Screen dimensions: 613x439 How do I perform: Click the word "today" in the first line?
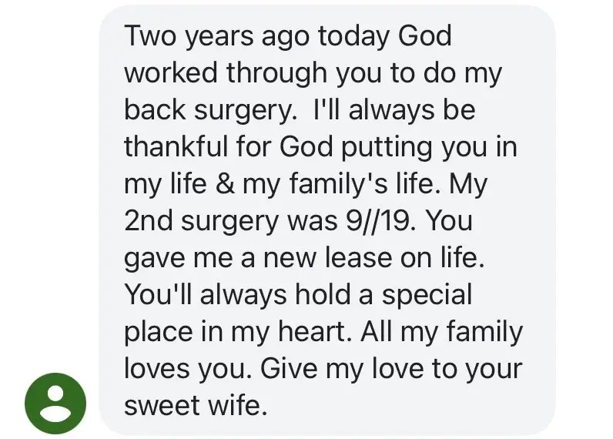[353, 36]
